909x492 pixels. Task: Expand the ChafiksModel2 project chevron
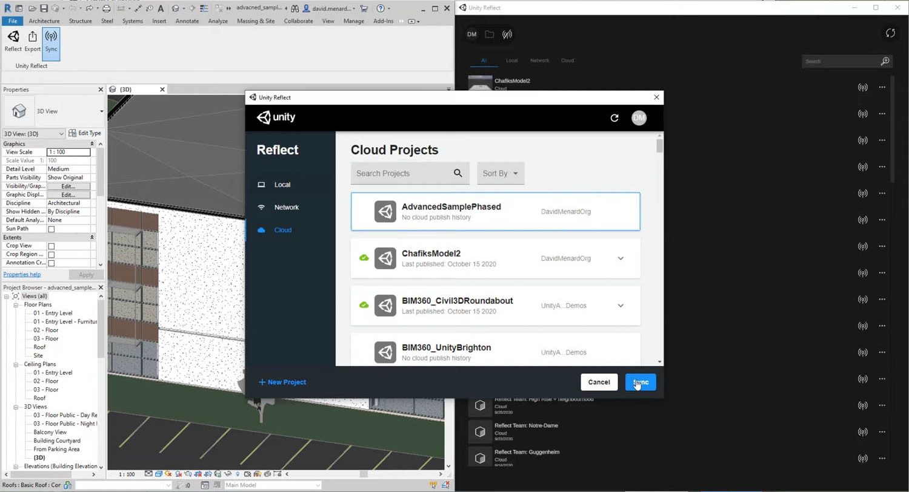tap(621, 258)
